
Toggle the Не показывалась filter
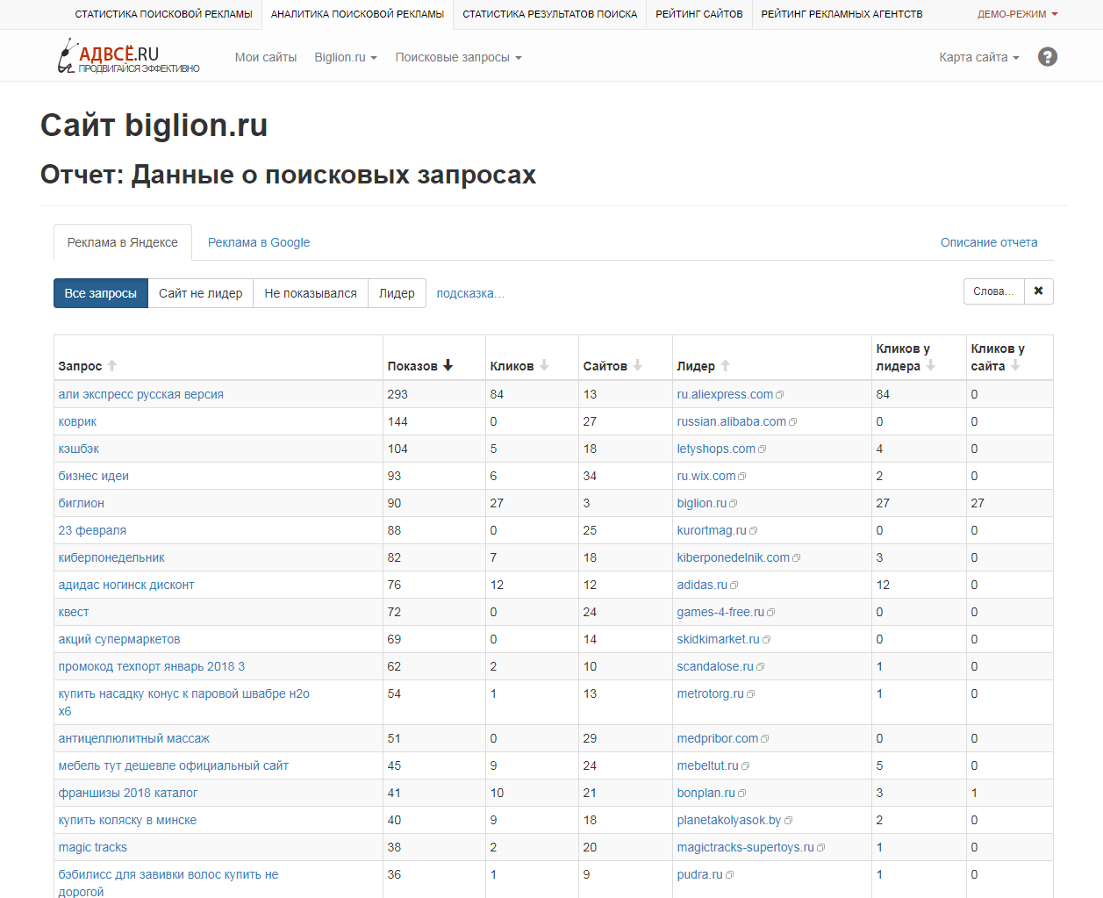pos(312,292)
